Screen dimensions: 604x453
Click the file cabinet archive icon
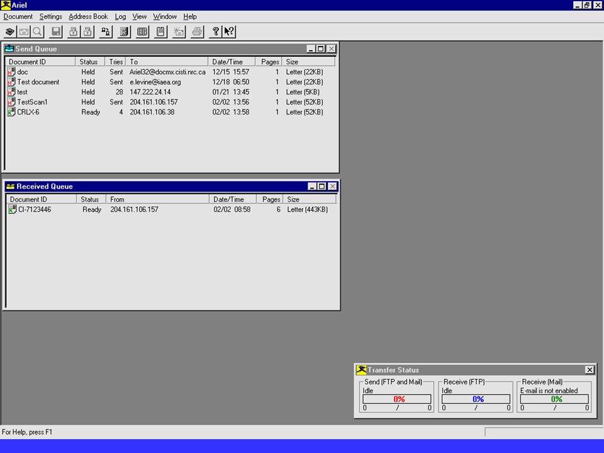tap(124, 31)
